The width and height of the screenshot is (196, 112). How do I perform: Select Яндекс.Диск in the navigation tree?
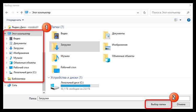pos(23,27)
